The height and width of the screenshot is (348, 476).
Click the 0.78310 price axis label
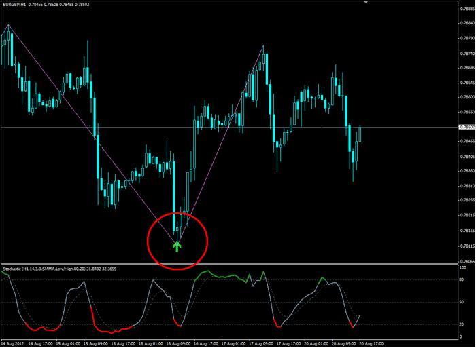[468, 186]
